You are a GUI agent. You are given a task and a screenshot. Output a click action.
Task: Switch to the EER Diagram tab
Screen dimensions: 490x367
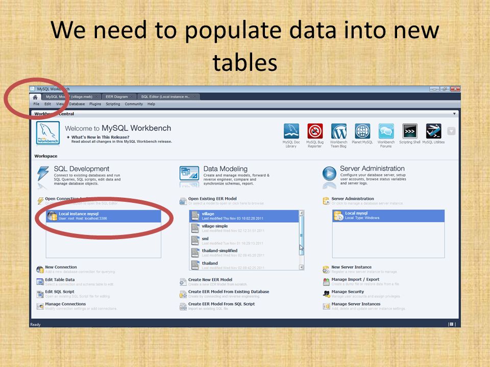pos(117,97)
